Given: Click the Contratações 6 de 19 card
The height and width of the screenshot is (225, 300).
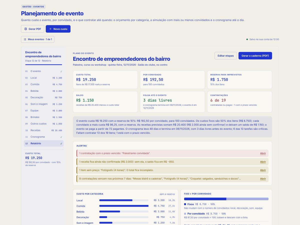Looking at the screenshot, I should pyautogui.click(x=239, y=102).
